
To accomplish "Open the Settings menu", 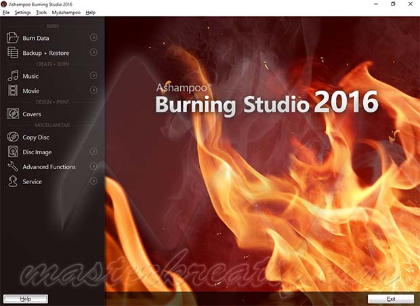I will 22,13.
